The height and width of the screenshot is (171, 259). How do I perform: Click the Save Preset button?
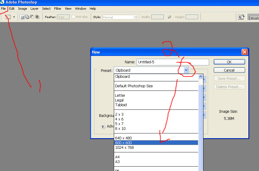[229, 78]
